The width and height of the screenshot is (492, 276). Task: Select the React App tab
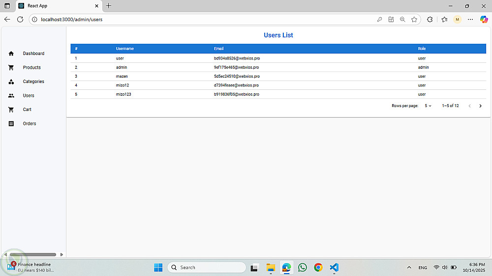pyautogui.click(x=59, y=5)
